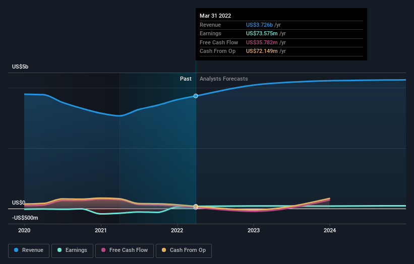Image resolution: width=414 pixels, height=264 pixels.
Task: Toggle the Earnings legend button
Action: (72, 250)
